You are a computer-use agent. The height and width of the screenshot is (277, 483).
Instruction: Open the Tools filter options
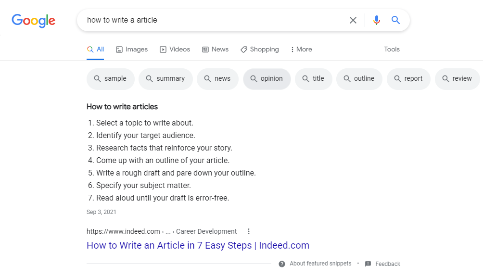392,49
